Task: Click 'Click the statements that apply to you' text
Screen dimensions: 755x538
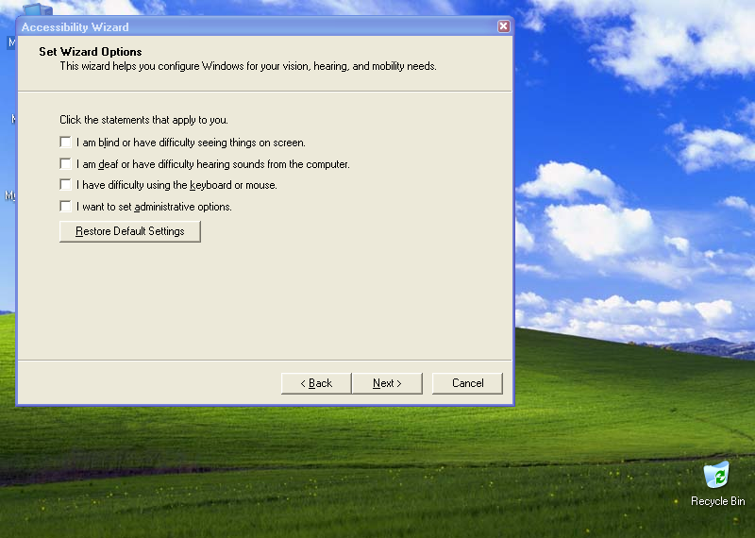Action: coord(143,120)
